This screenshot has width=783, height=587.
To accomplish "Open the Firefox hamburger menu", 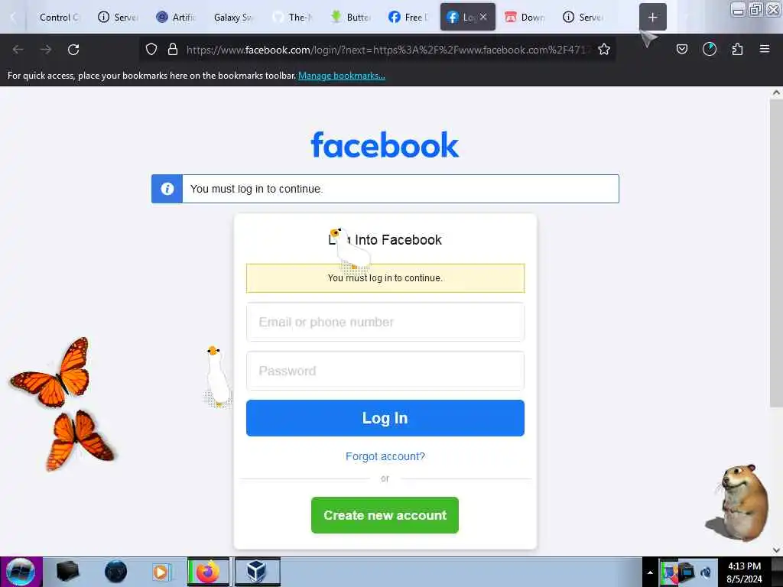I will click(x=765, y=49).
